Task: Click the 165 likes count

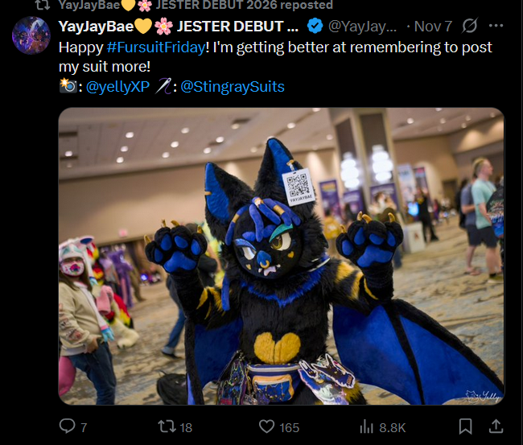Action: coord(289,427)
